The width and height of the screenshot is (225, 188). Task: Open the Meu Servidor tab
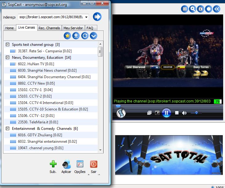(x=73, y=28)
